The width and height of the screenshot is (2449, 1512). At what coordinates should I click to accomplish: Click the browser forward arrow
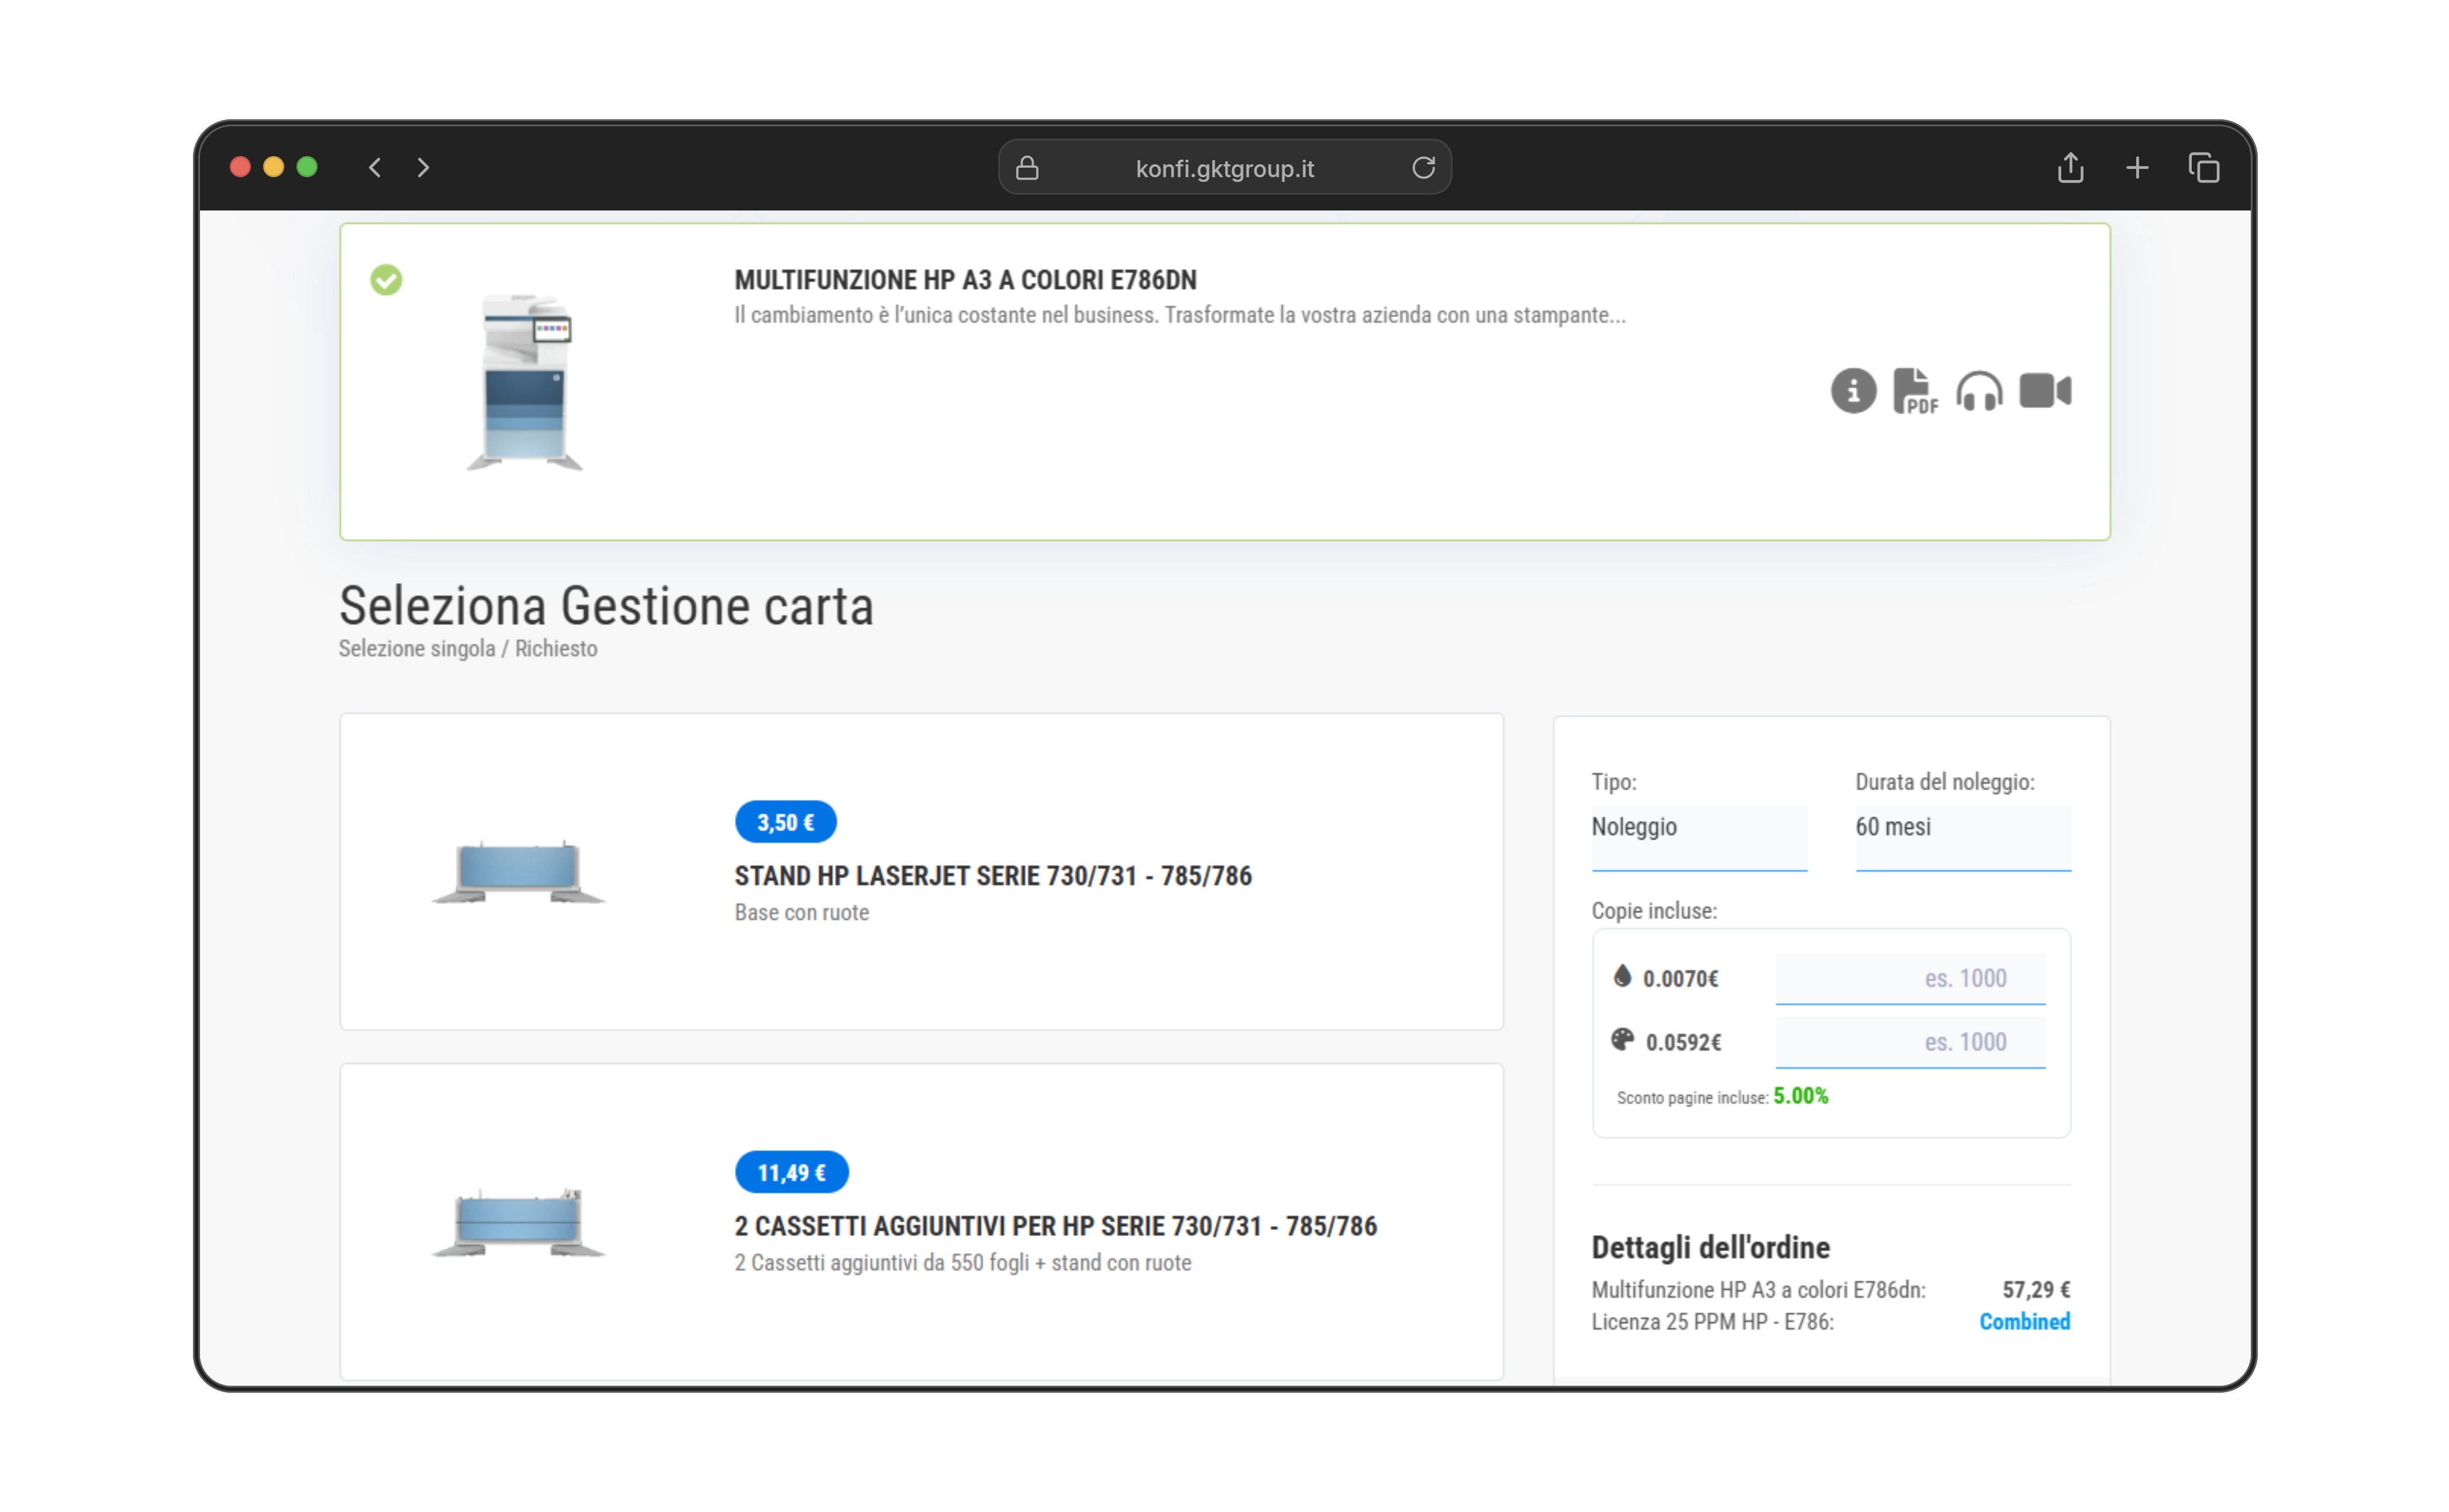pos(423,168)
